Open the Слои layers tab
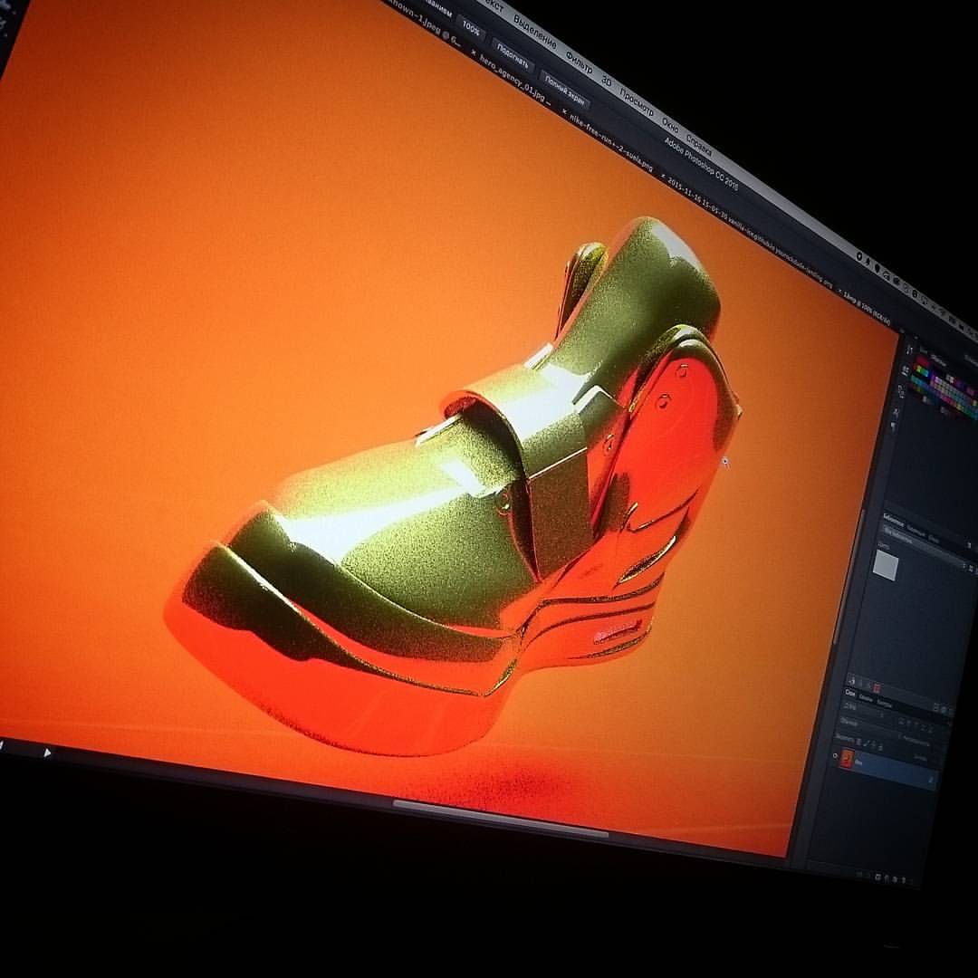This screenshot has width=978, height=978. tap(849, 693)
